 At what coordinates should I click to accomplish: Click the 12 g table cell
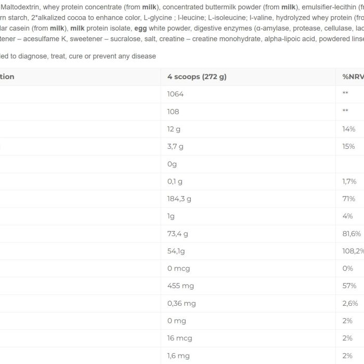[x=248, y=129]
